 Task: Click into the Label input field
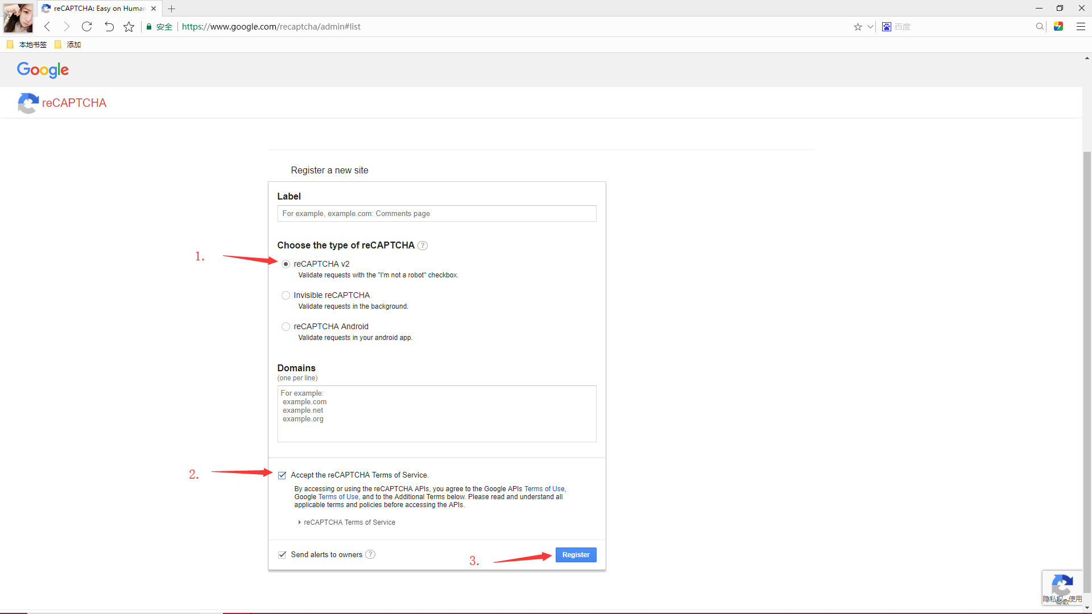437,214
